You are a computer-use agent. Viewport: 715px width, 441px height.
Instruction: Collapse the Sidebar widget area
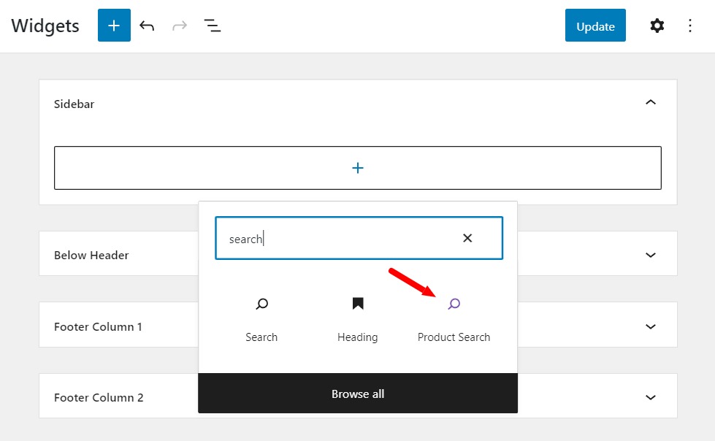[650, 103]
